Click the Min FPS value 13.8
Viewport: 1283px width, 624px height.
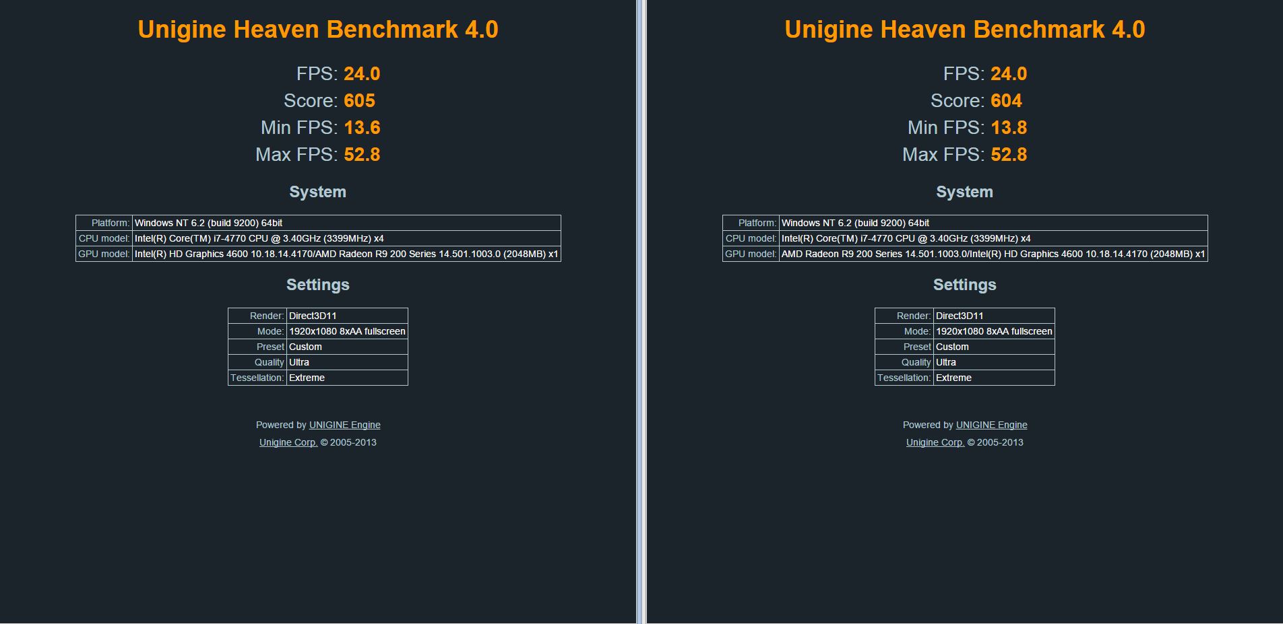click(x=1009, y=128)
